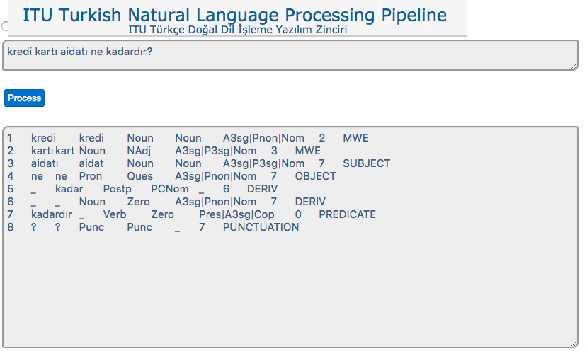Grab the output text area resize handle
Screen dimensions: 587x351
coord(574,343)
